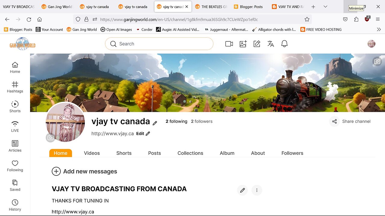The width and height of the screenshot is (385, 216).
Task: Switch to Collections tab
Action: [190, 153]
